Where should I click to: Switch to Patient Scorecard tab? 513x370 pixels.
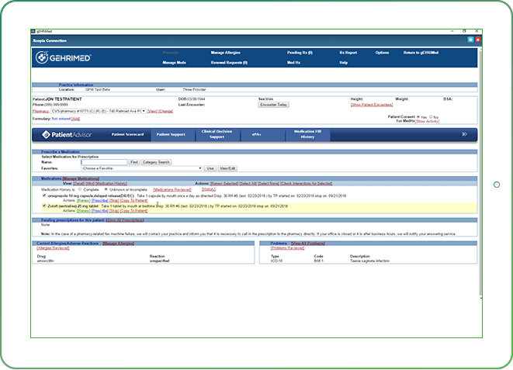pyautogui.click(x=127, y=134)
